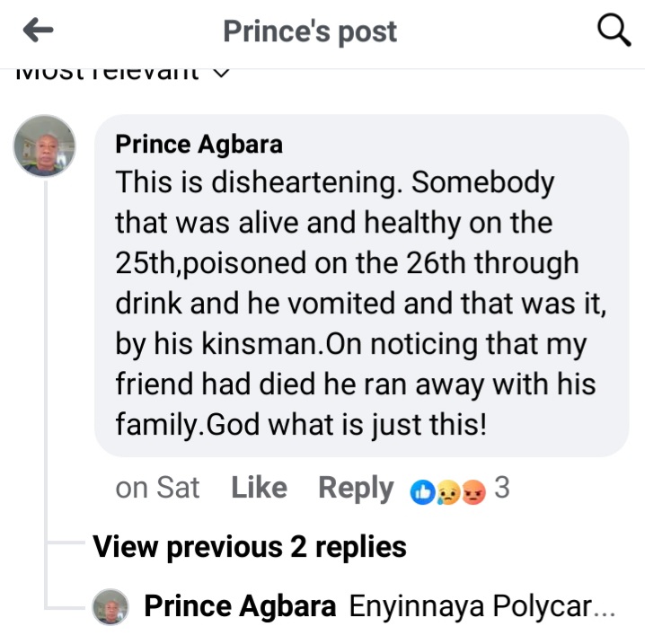Viewport: 645px width, 644px height.
Task: Open Prince Agbara's name above the comment
Action: [199, 144]
